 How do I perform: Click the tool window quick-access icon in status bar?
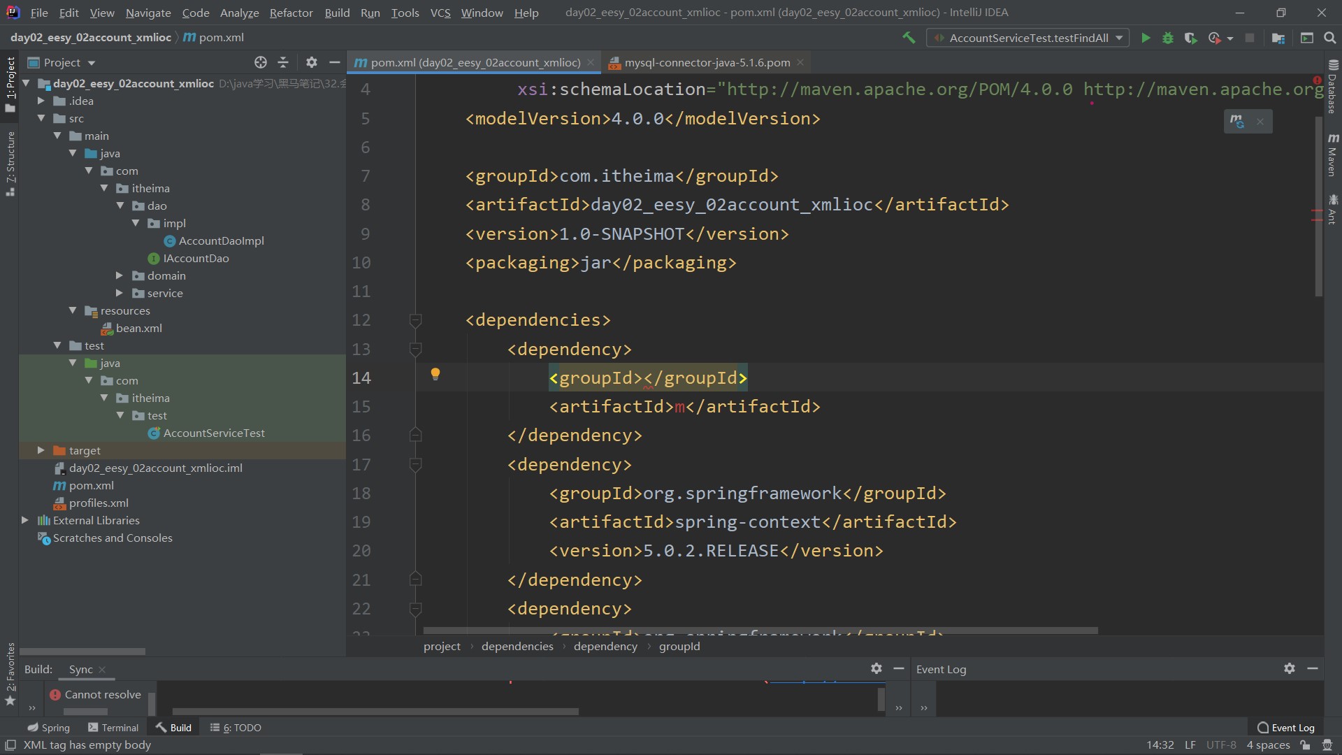pyautogui.click(x=10, y=745)
